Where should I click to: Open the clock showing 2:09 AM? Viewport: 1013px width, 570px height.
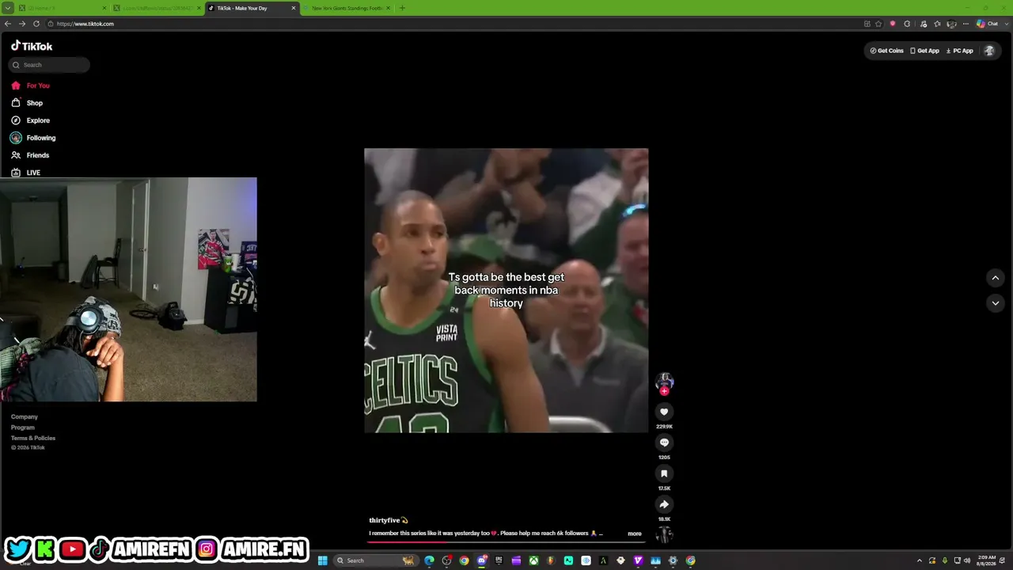tap(986, 560)
